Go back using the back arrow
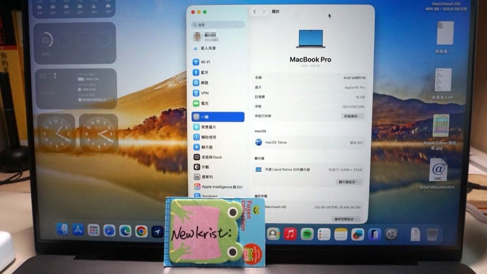 [255, 11]
